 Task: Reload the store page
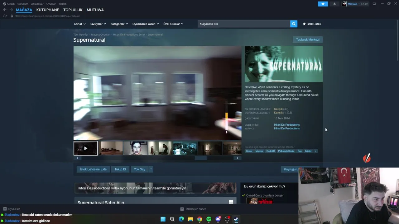click(x=5, y=16)
